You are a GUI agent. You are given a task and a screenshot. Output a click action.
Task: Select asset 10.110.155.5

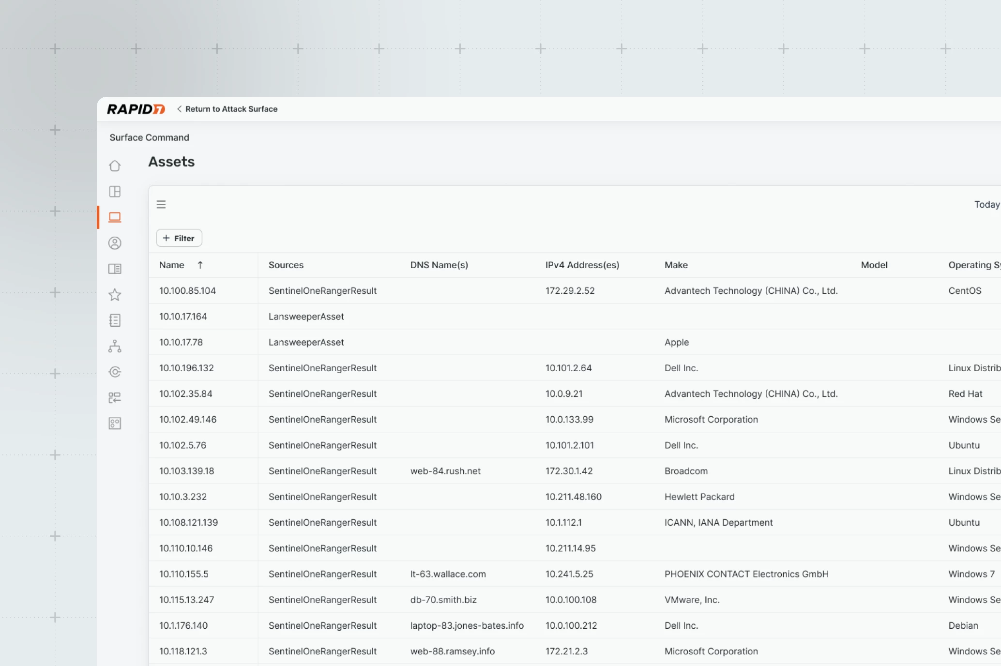184,574
